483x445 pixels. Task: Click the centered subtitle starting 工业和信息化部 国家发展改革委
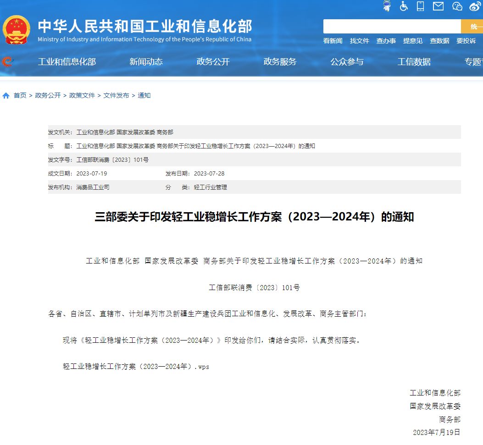pyautogui.click(x=254, y=261)
